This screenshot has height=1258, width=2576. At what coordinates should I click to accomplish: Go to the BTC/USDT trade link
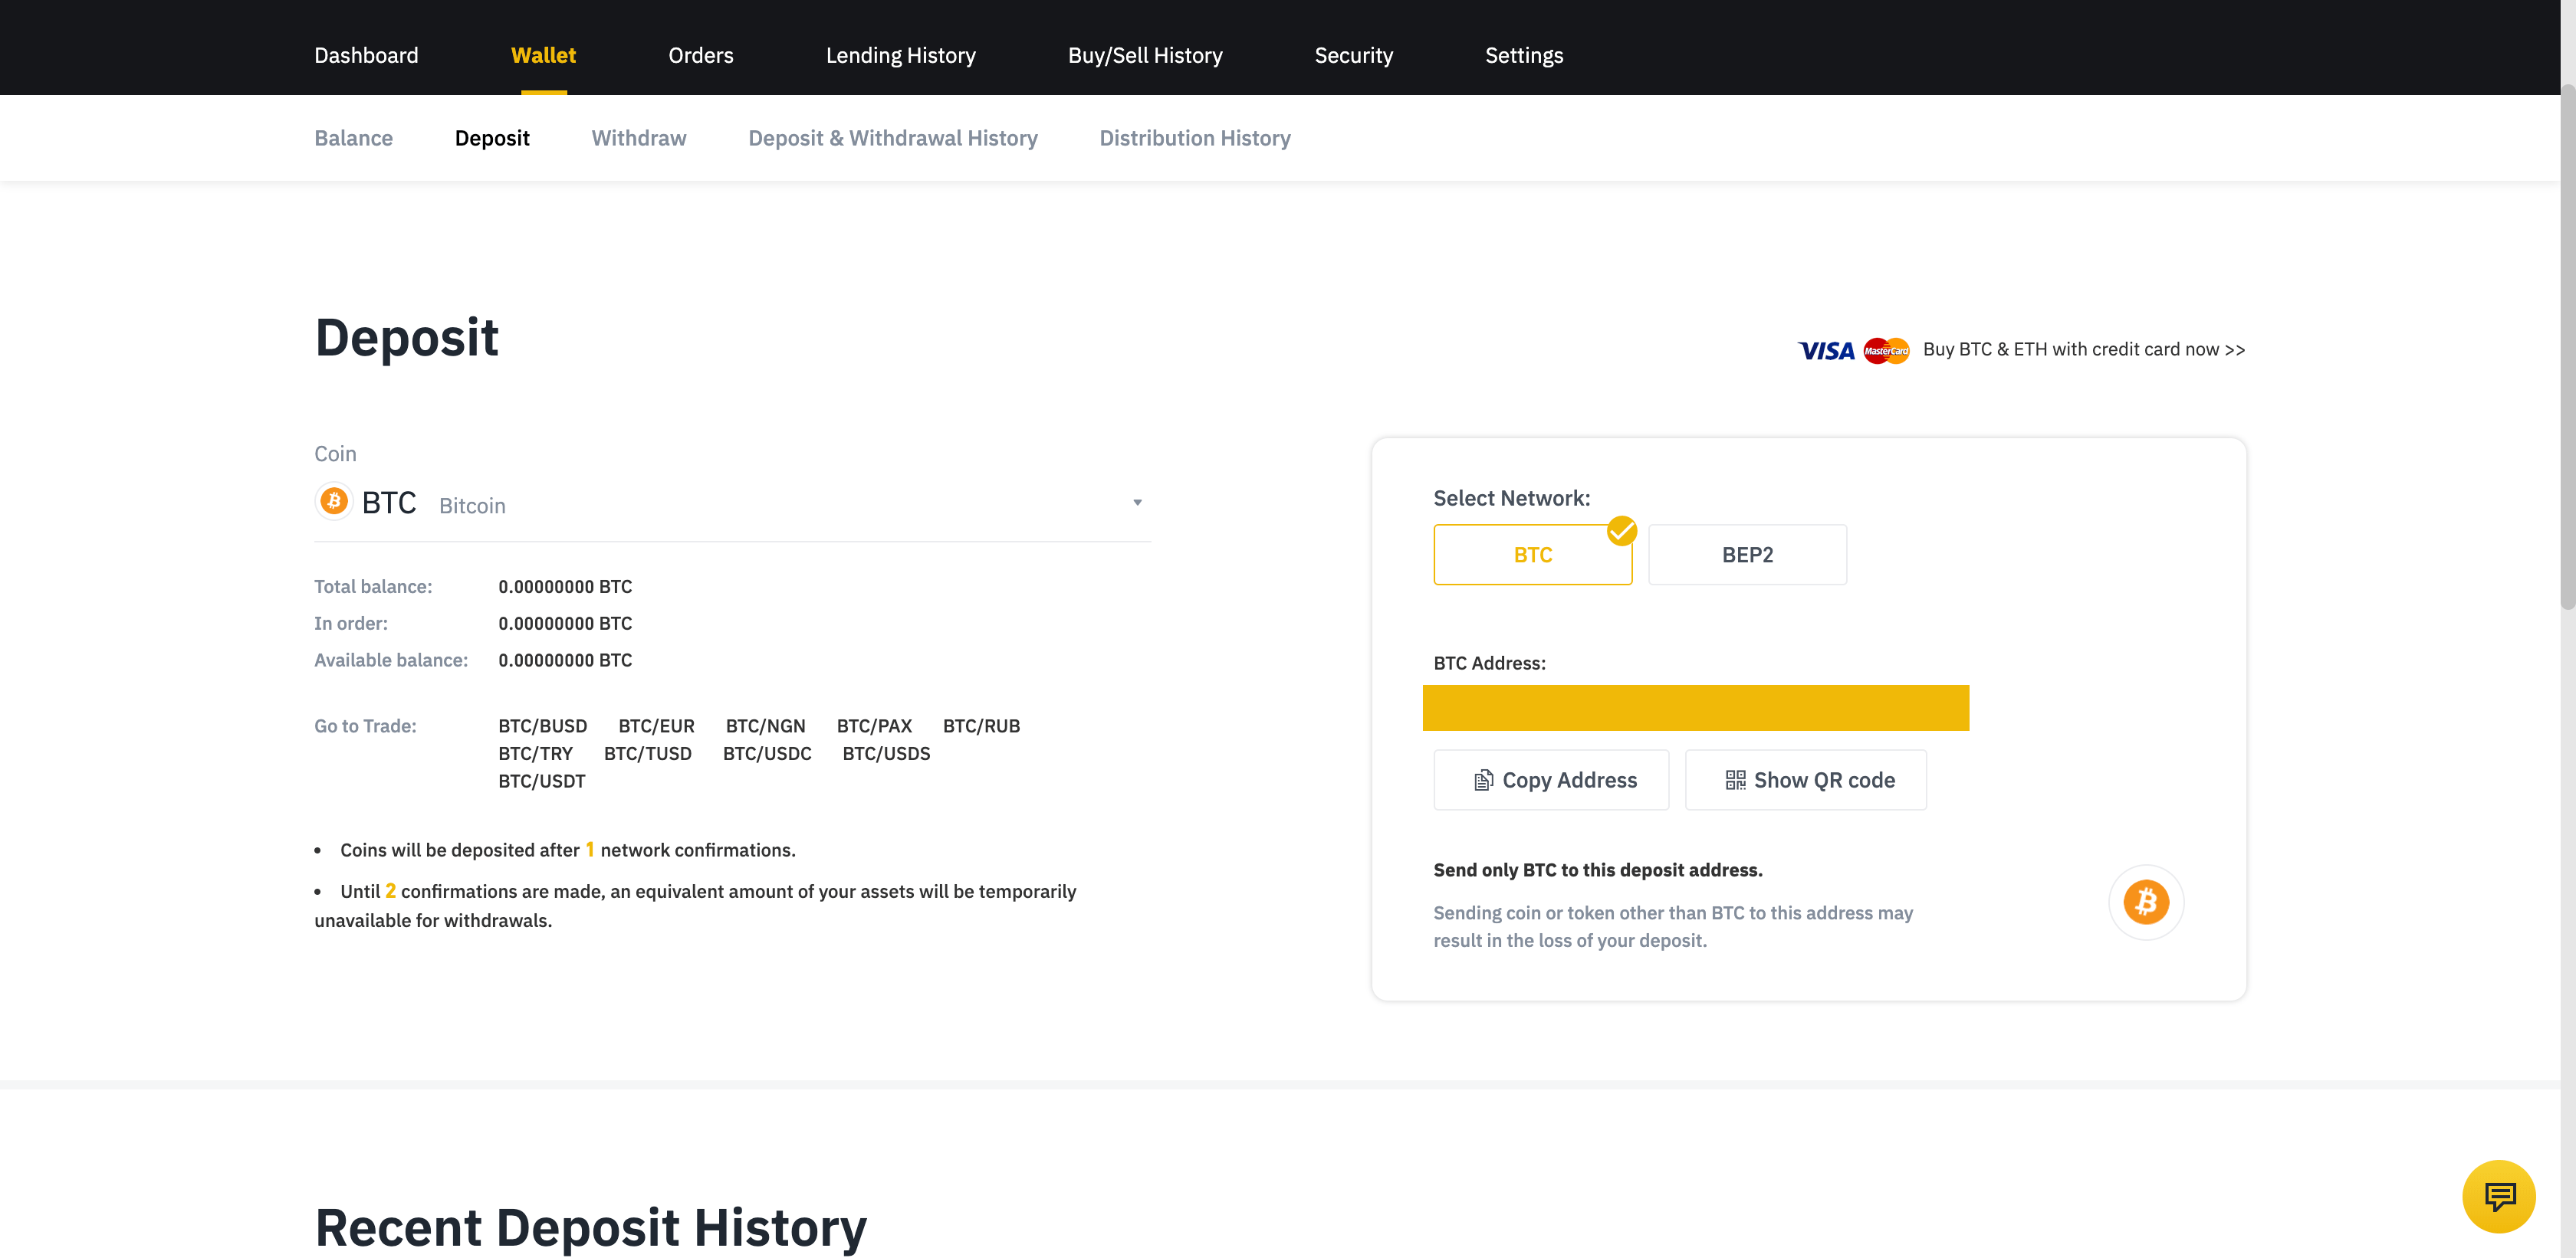(x=541, y=781)
